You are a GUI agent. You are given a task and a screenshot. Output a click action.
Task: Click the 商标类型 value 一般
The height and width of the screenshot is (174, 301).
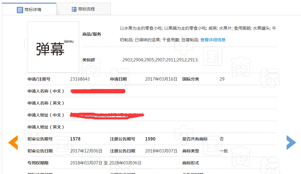[224, 151]
